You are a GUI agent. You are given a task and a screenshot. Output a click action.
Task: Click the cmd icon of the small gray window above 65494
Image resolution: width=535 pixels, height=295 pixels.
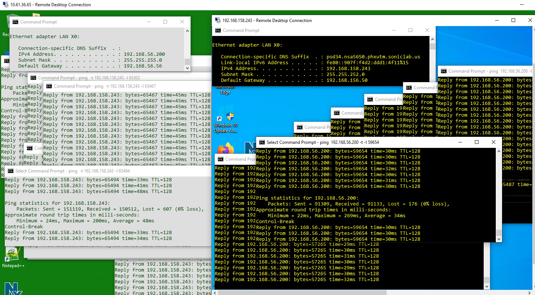click(30, 148)
